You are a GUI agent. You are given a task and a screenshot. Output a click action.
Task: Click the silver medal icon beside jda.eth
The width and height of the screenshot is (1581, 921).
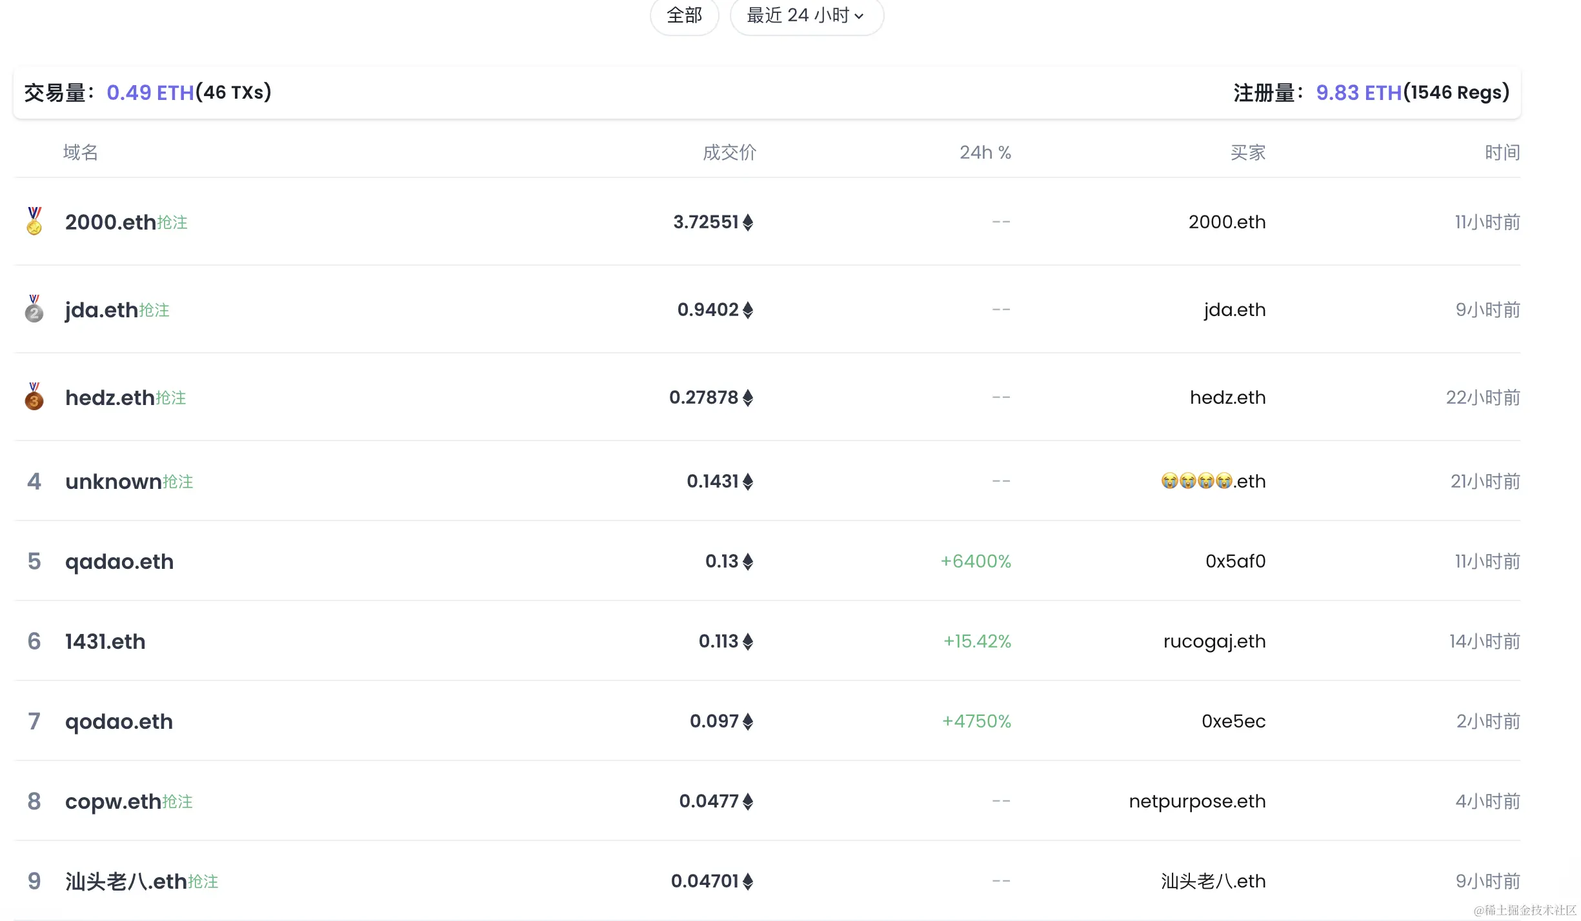[x=34, y=309]
